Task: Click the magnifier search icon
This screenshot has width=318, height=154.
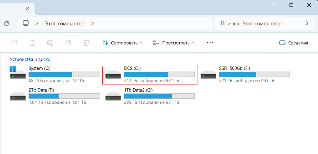Action: (307, 23)
